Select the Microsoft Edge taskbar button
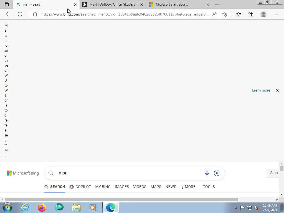This screenshot has height=213, width=284. (111, 207)
